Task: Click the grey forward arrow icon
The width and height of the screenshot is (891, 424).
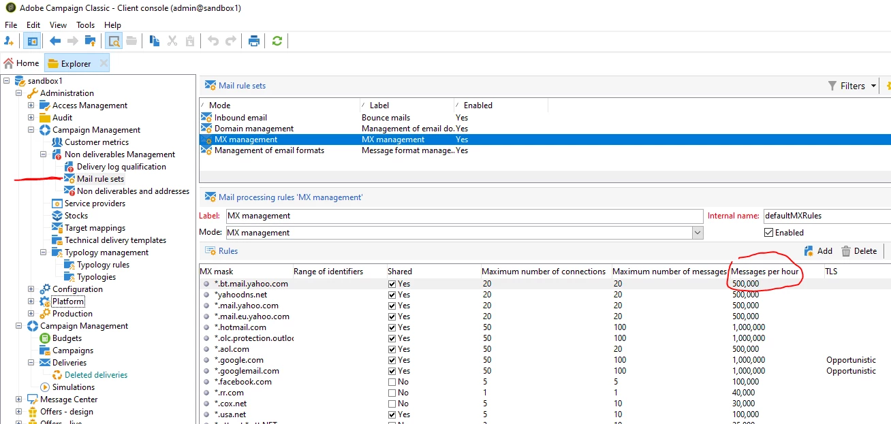Action: pyautogui.click(x=73, y=41)
